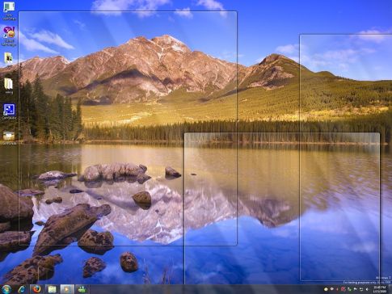
Task: Launch Internet Explorer from the taskbar
Action: coord(22,289)
